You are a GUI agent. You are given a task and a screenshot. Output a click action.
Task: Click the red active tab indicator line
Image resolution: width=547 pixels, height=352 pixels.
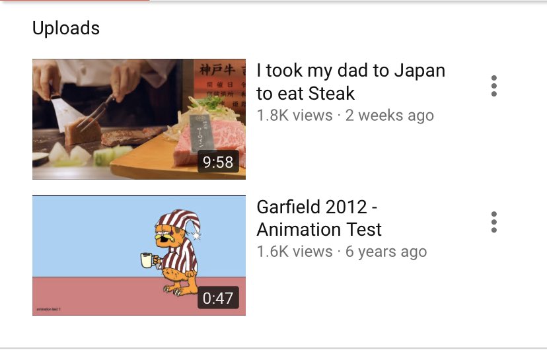click(x=75, y=1)
